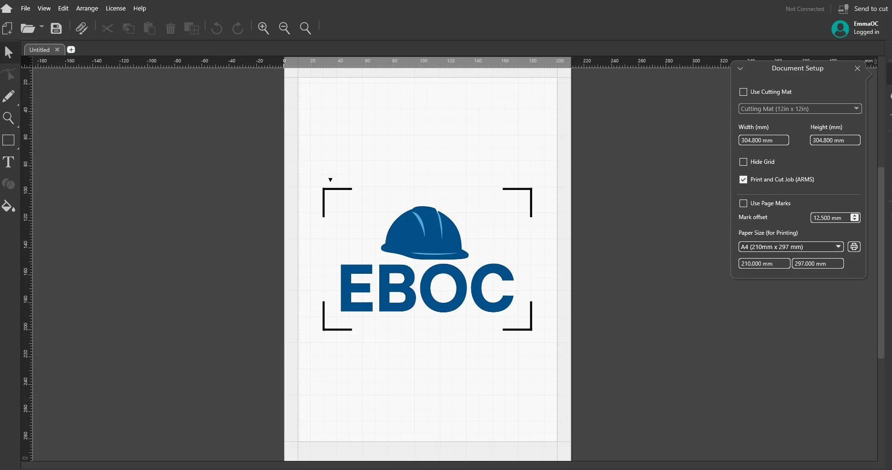Select the Pencil drawing tool

(9, 96)
